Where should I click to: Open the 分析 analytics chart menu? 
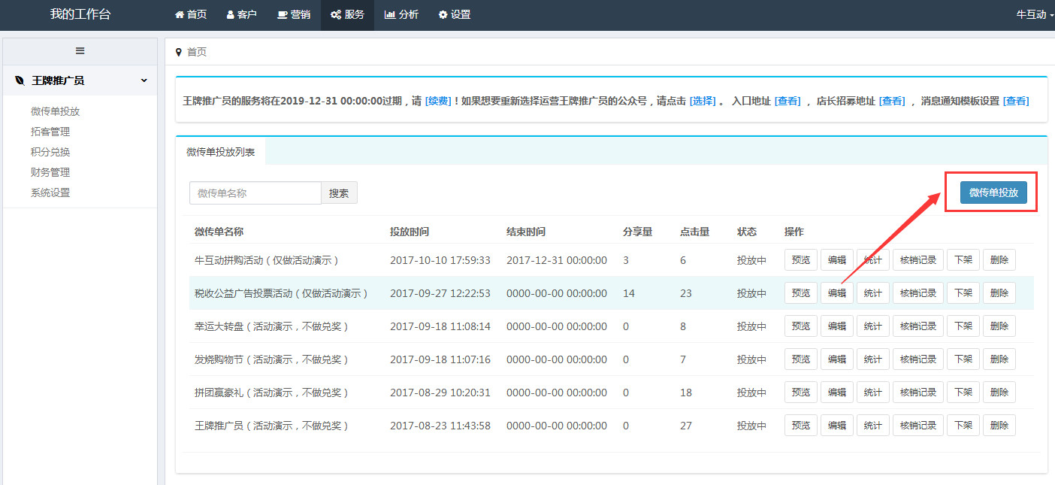pyautogui.click(x=401, y=15)
